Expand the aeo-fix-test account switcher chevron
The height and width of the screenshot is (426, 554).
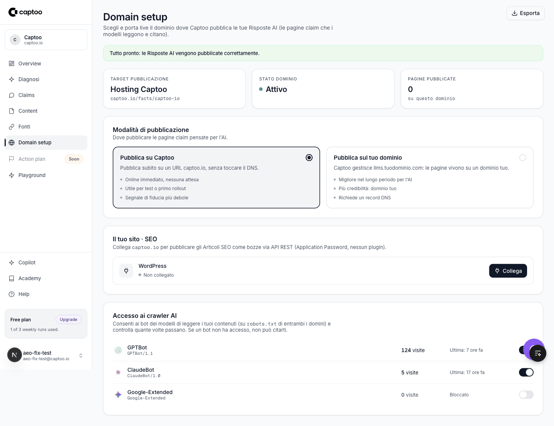tap(81, 355)
